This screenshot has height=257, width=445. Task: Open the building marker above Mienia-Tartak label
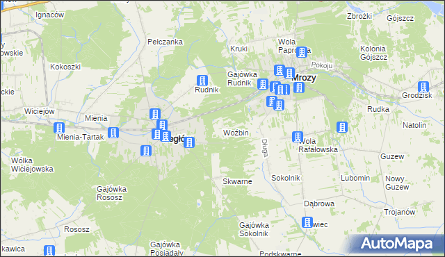point(59,128)
